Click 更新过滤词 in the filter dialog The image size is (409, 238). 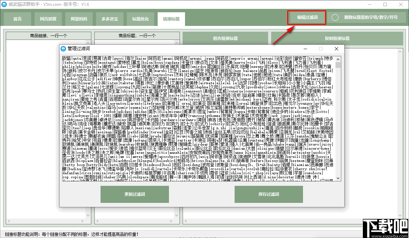point(135,194)
